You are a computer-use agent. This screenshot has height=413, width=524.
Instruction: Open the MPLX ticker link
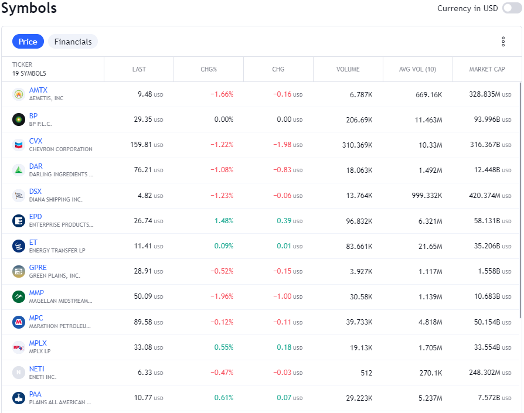tap(38, 343)
